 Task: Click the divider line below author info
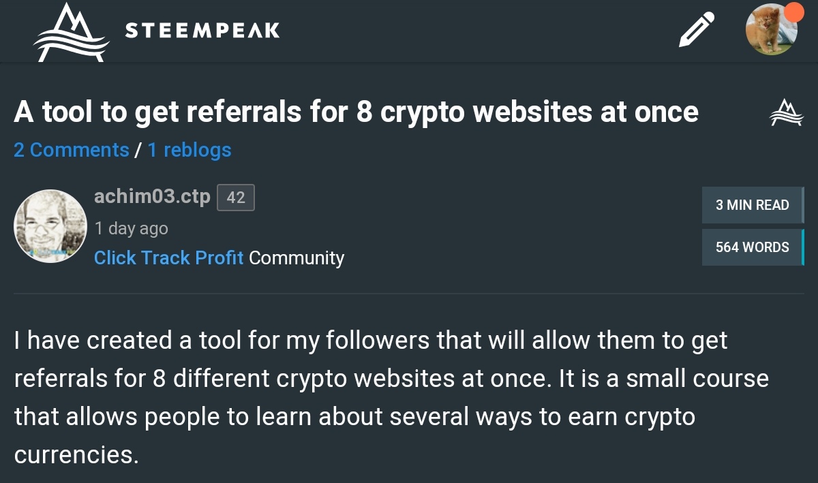[x=409, y=294]
